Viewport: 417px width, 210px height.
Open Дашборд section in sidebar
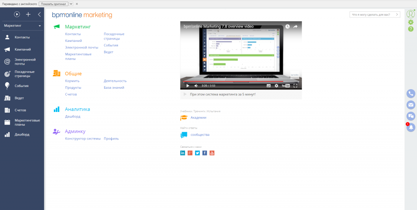point(22,135)
